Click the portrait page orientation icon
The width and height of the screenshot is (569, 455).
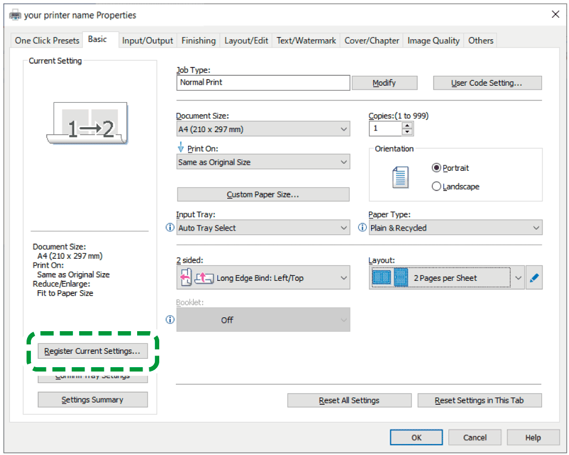[400, 177]
